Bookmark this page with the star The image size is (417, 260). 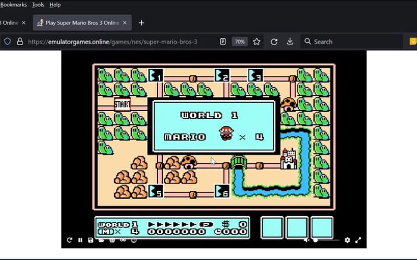coord(256,42)
